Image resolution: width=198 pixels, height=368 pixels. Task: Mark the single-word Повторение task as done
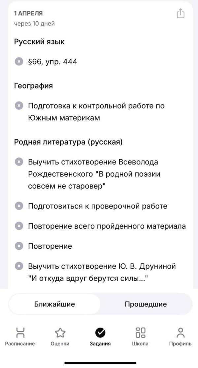click(x=19, y=246)
